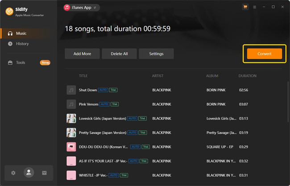The image size is (290, 186).
Task: Open the user profile avatar icon
Action: tap(29, 173)
